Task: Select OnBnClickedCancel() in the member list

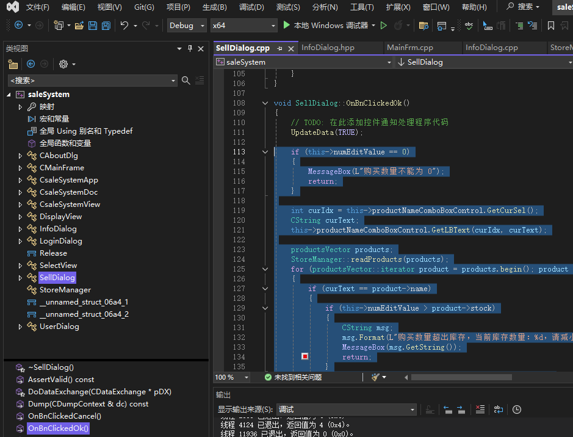Action: (64, 416)
